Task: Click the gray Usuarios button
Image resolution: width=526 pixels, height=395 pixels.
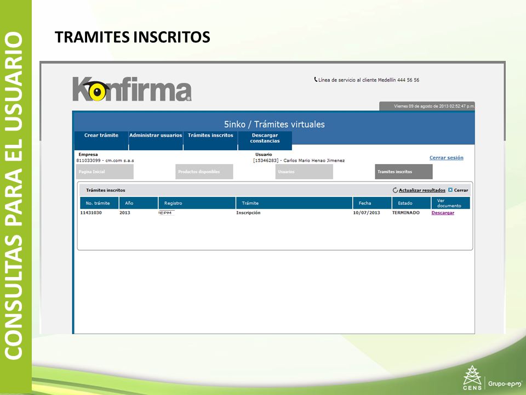Action: point(304,172)
